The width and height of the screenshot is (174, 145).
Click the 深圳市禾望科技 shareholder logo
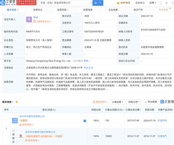[15, 120]
